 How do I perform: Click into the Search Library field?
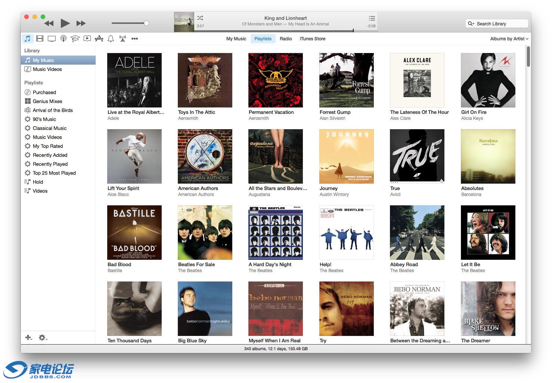pos(497,24)
